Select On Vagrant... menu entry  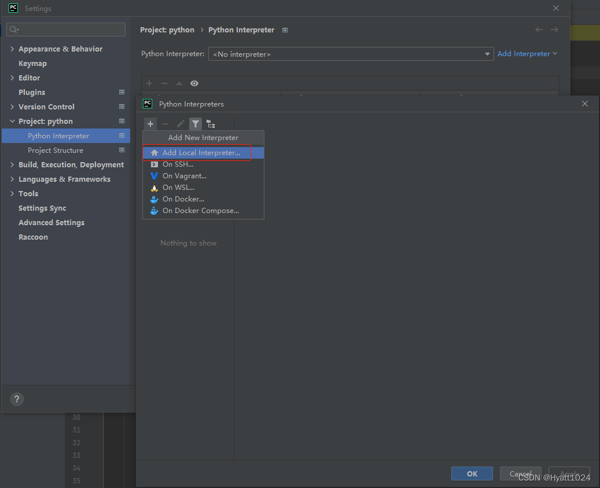click(203, 175)
